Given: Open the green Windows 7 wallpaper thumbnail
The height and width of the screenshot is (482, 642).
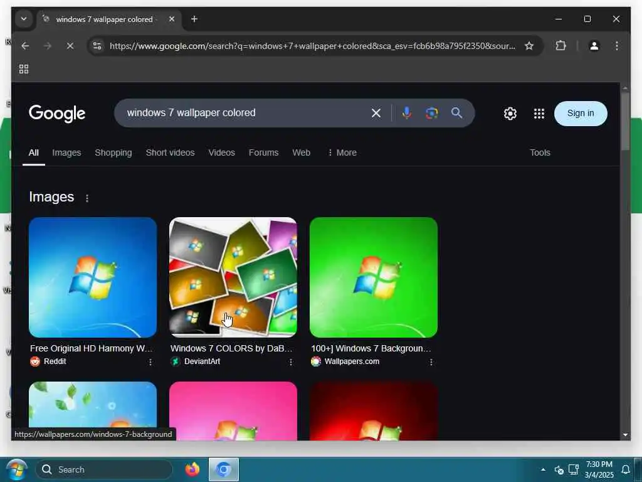Looking at the screenshot, I should [374, 277].
